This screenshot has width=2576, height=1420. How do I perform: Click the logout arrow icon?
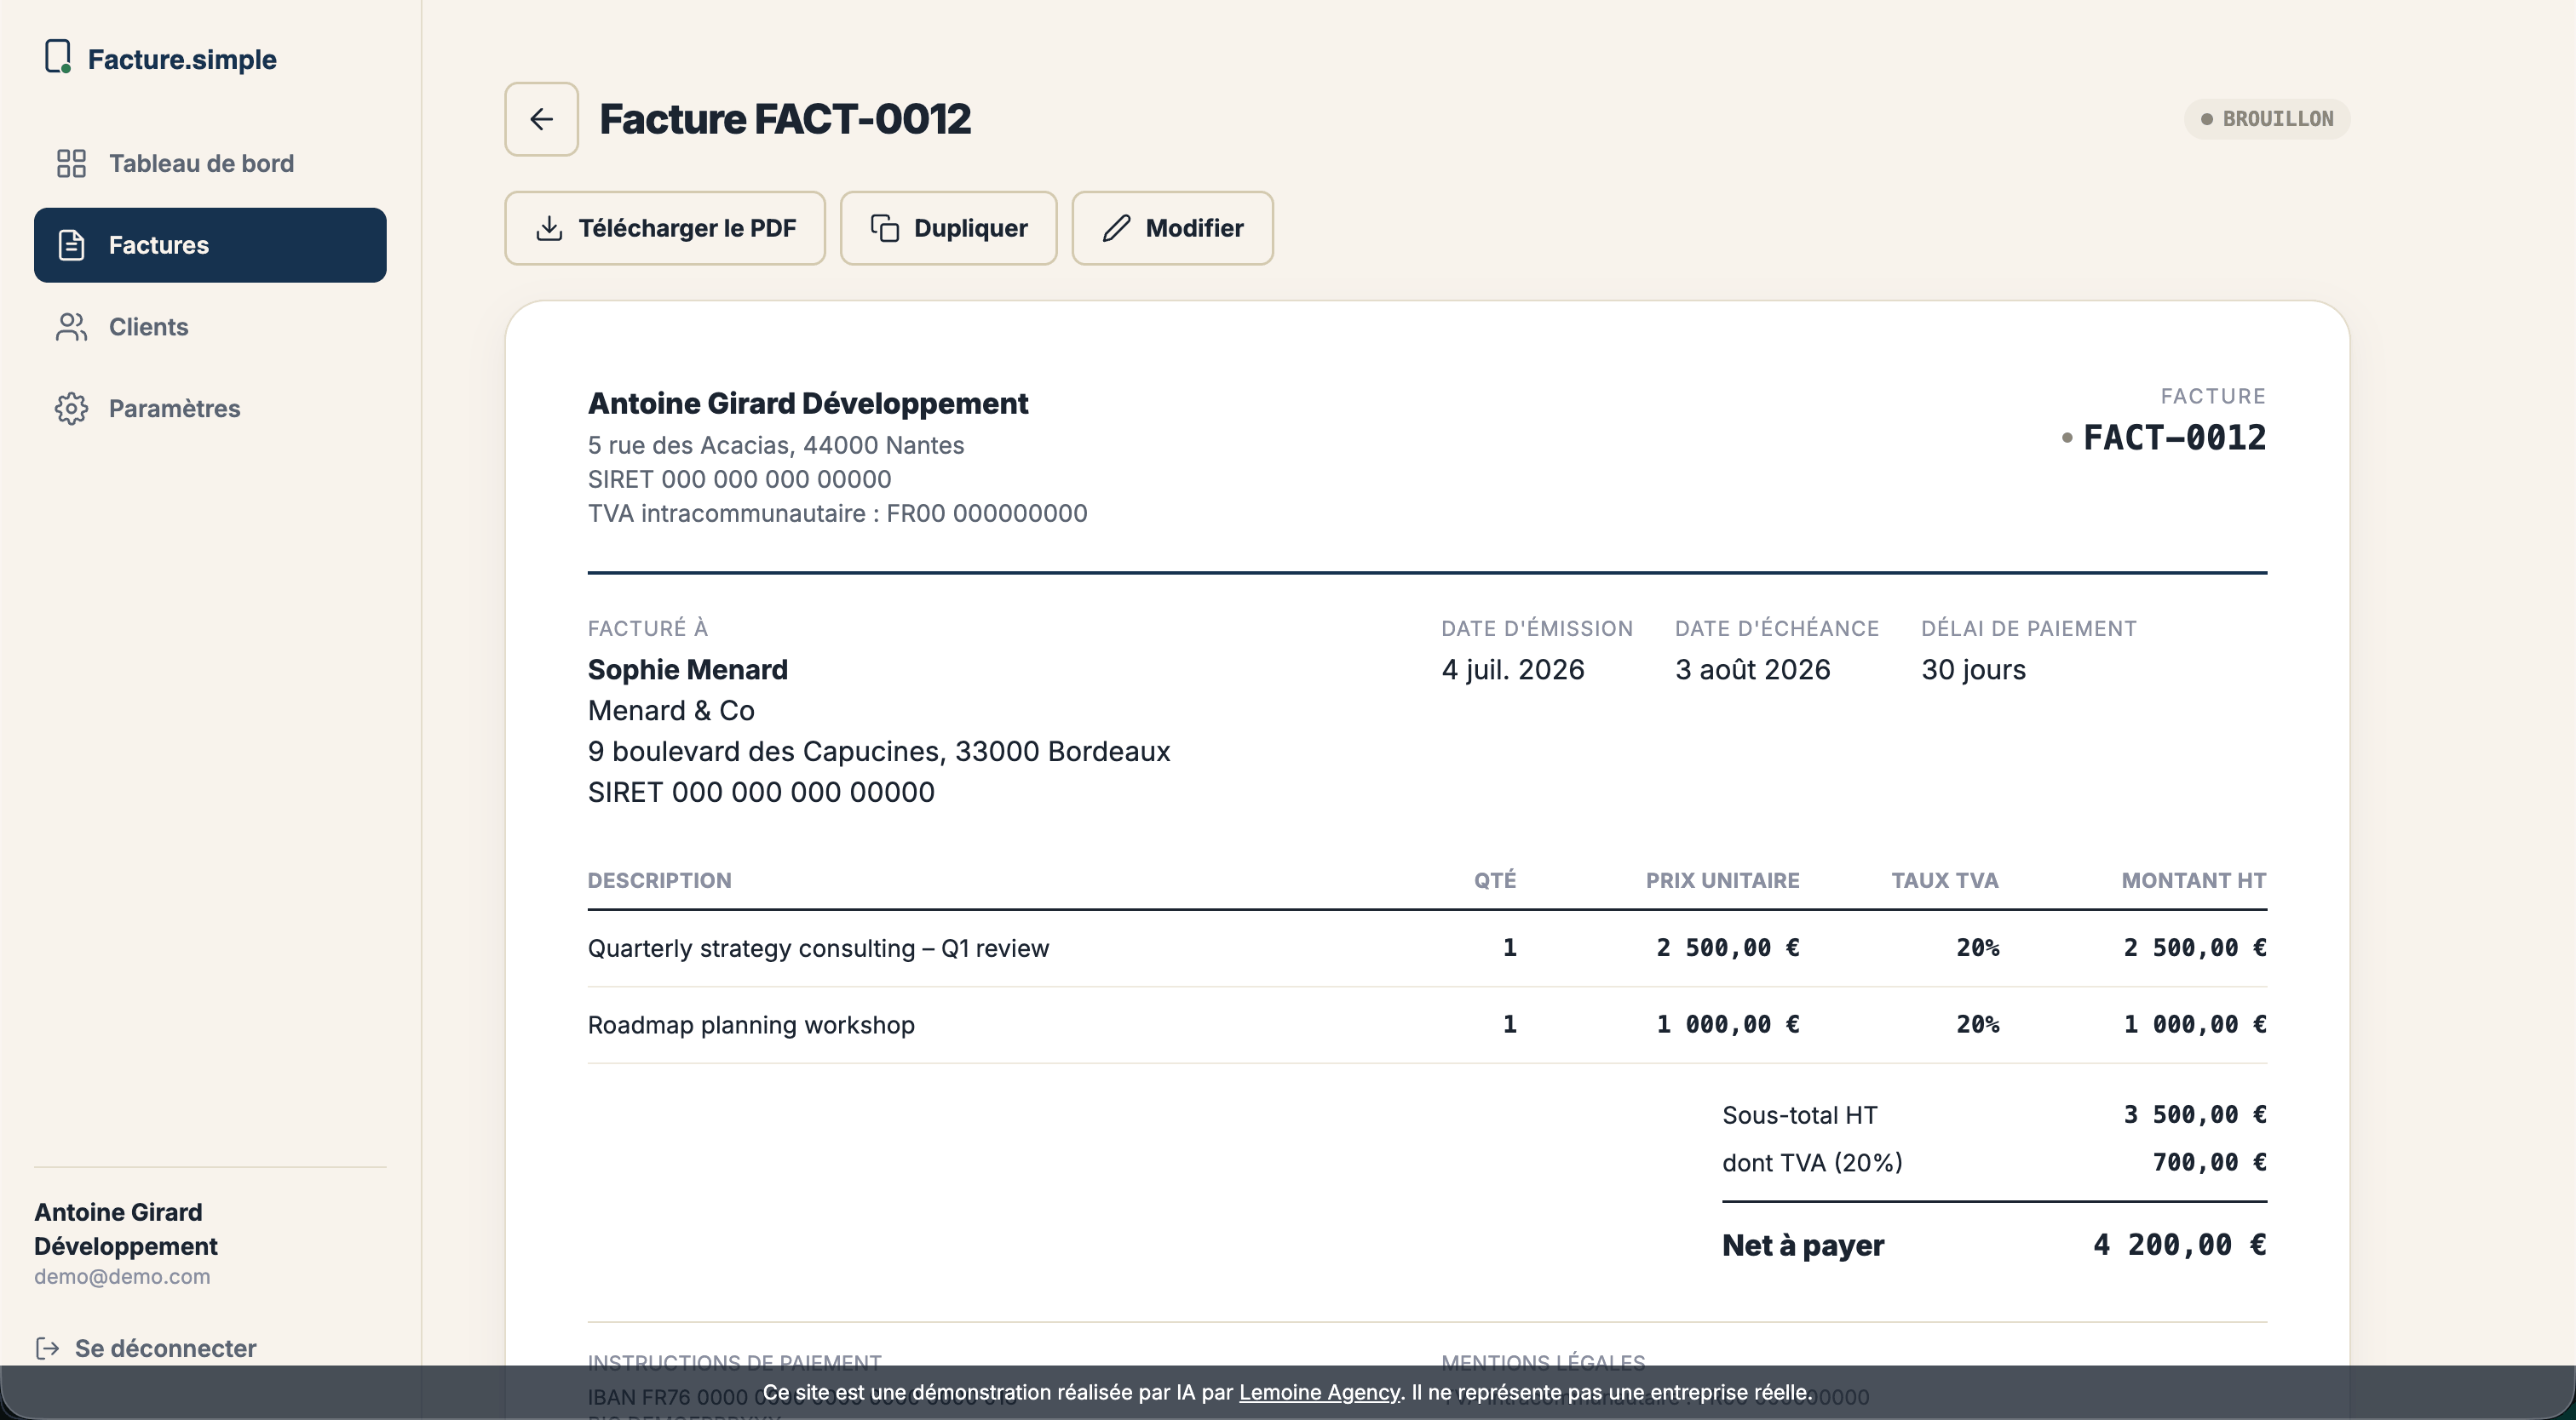[x=47, y=1348]
